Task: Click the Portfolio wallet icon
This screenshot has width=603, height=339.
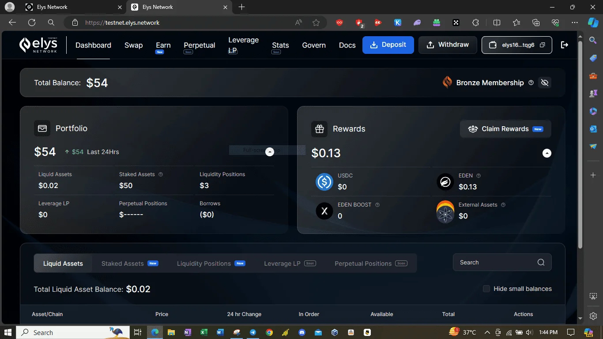Action: pyautogui.click(x=42, y=128)
